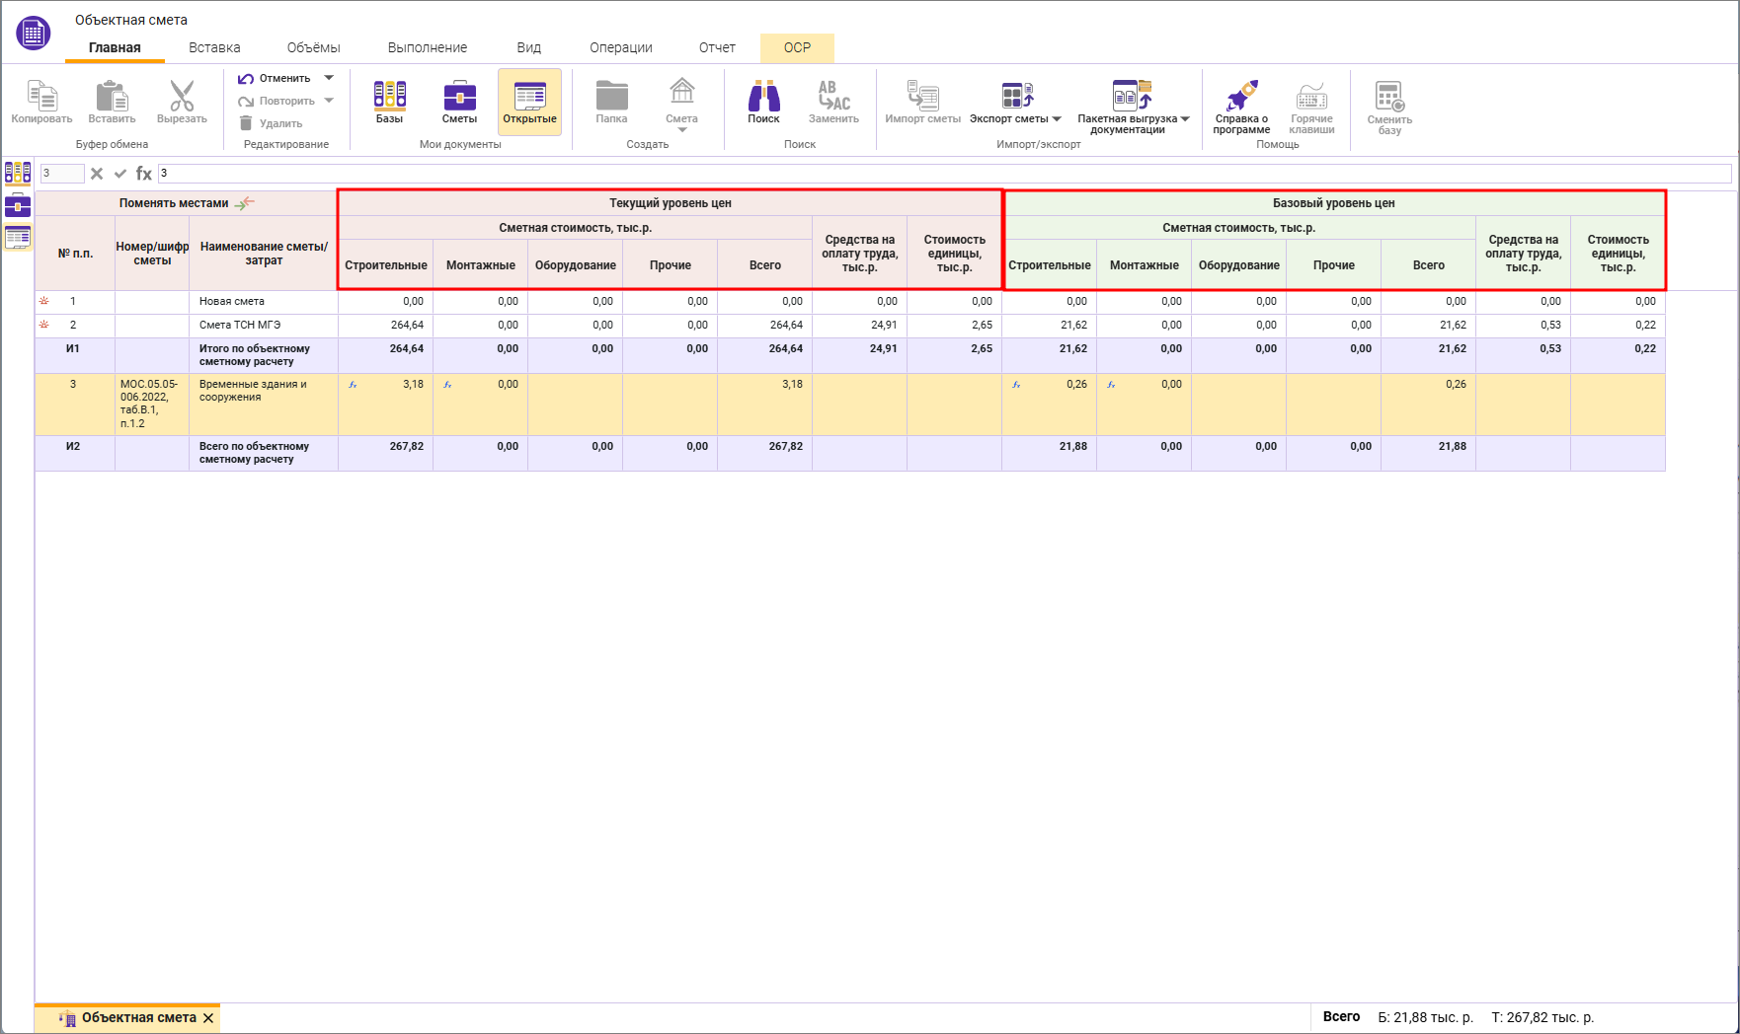The image size is (1740, 1034).
Task: Click the Сменить базу icon
Action: click(1389, 97)
